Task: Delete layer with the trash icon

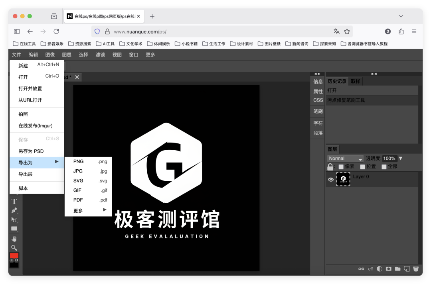Action: coord(416,269)
